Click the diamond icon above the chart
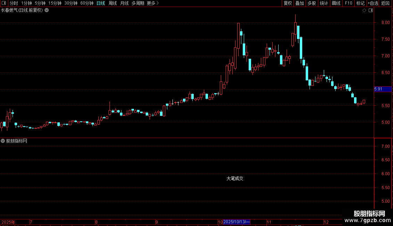 pyautogui.click(x=364, y=10)
